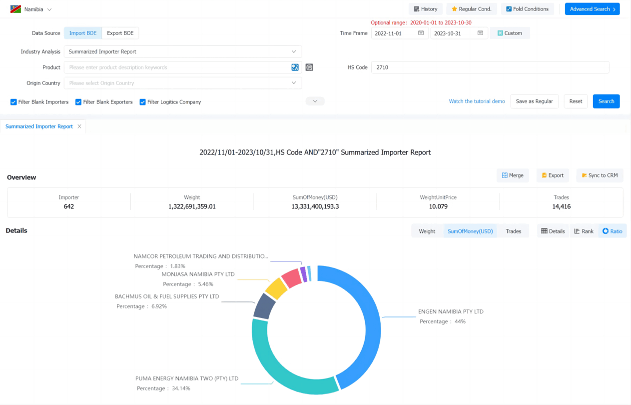Click SumOfMoney value 13,331,400,193.3
The height and width of the screenshot is (405, 631).
click(315, 206)
